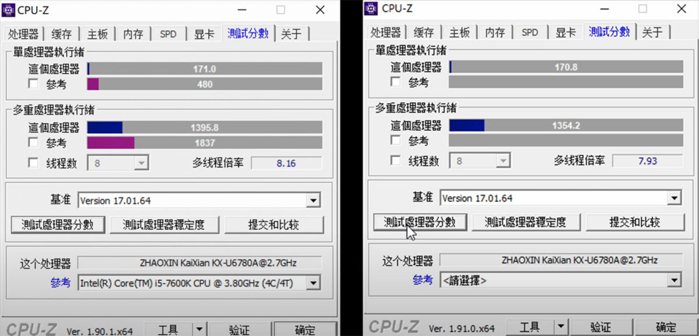This screenshot has height=336, width=699.
Task: Click 測試處理器穩定度 button in right window
Action: click(x=526, y=222)
